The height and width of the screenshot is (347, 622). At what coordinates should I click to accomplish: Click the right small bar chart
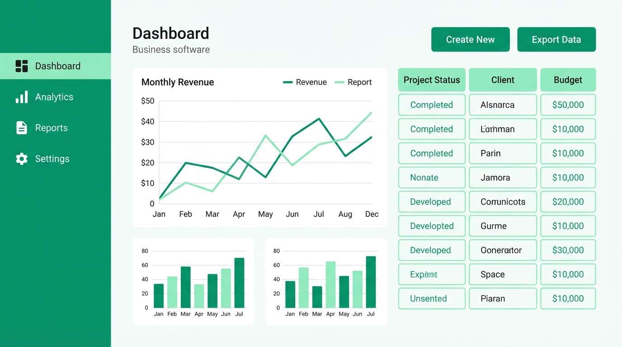point(325,281)
